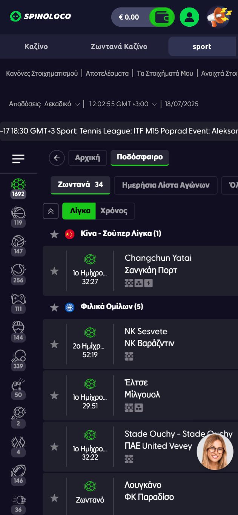The width and height of the screenshot is (238, 515).
Task: Open the GMT +3:00 timezone dropdown
Action: tap(123, 104)
